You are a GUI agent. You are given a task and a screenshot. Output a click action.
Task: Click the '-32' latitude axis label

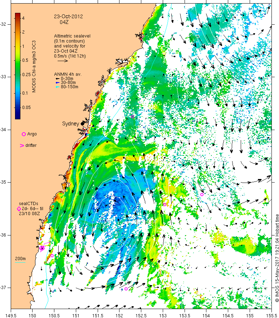[3, 24]
